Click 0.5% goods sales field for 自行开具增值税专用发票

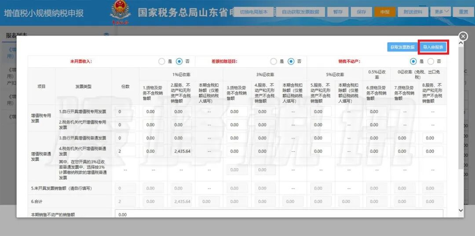tap(376, 111)
